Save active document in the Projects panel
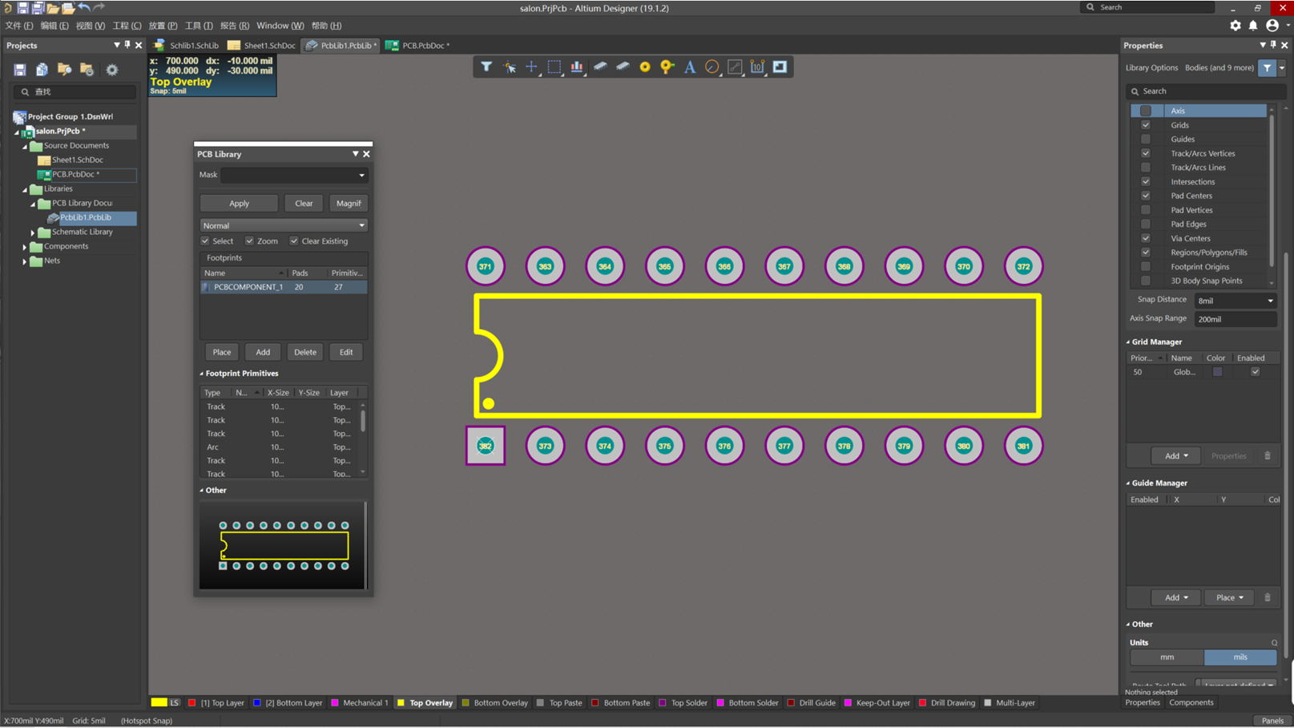Screen dimensions: 1294x728 (20, 70)
